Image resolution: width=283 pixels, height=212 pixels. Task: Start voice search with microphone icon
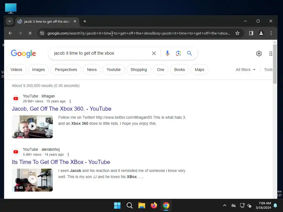[167, 53]
